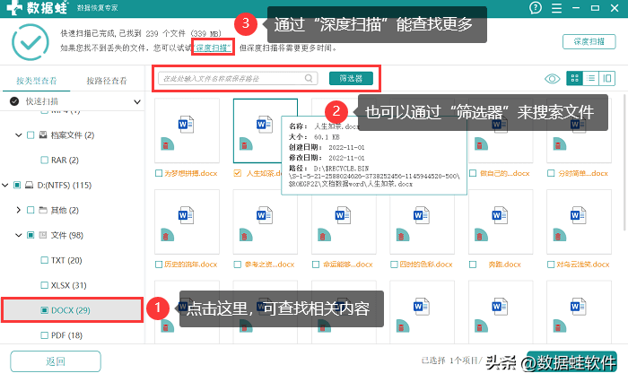This screenshot has width=628, height=382.
Task: Click the eye preview icon
Action: 553,78
